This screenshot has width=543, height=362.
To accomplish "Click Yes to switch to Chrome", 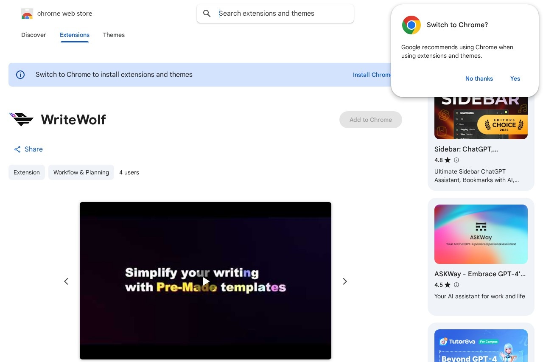I will point(515,79).
